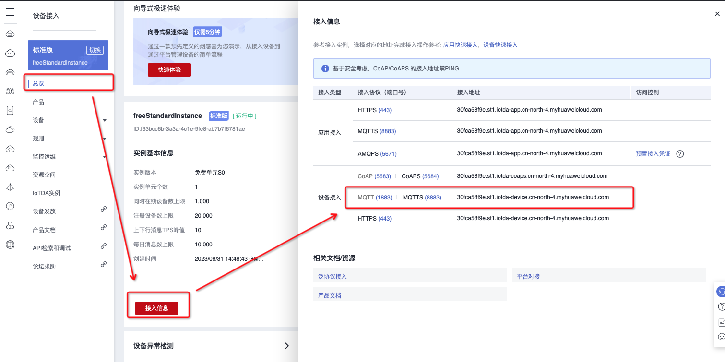The height and width of the screenshot is (362, 725).
Task: Click the blue info icon in the PING notice
Action: (x=325, y=69)
